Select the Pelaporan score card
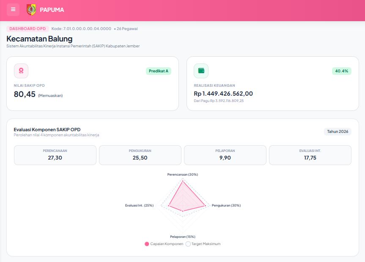 click(225, 155)
